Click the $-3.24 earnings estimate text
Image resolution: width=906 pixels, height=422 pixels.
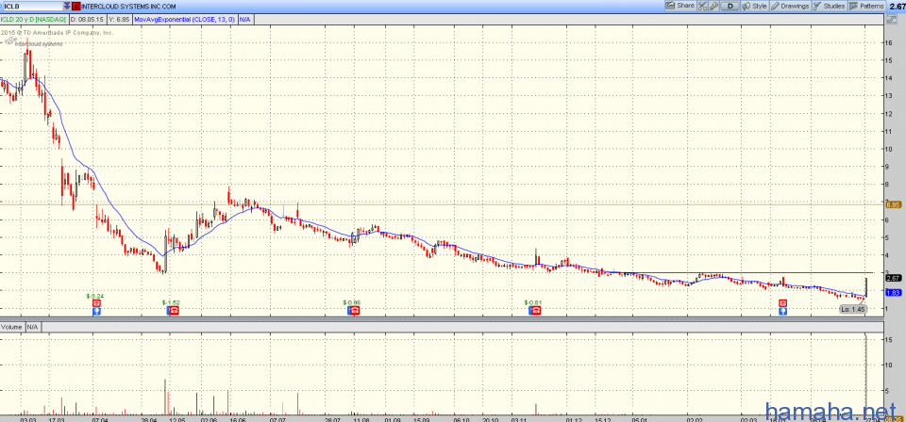pyautogui.click(x=95, y=296)
